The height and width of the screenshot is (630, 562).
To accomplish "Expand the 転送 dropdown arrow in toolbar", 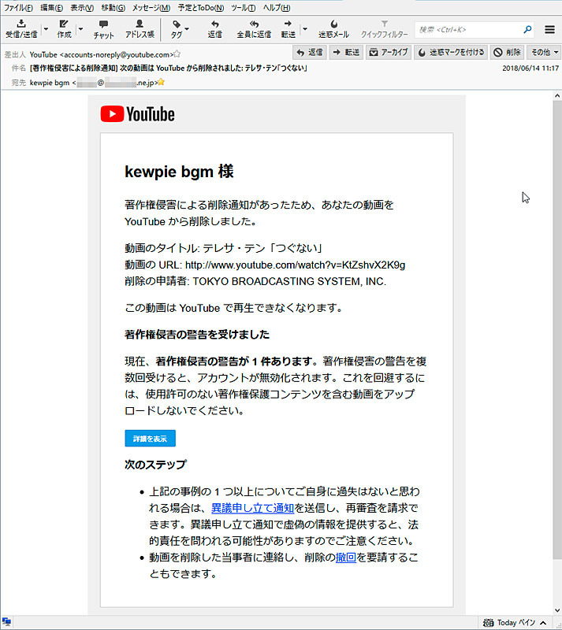I will click(305, 29).
